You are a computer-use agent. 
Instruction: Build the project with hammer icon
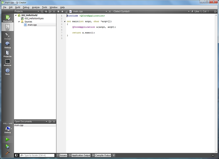(x=8, y=152)
